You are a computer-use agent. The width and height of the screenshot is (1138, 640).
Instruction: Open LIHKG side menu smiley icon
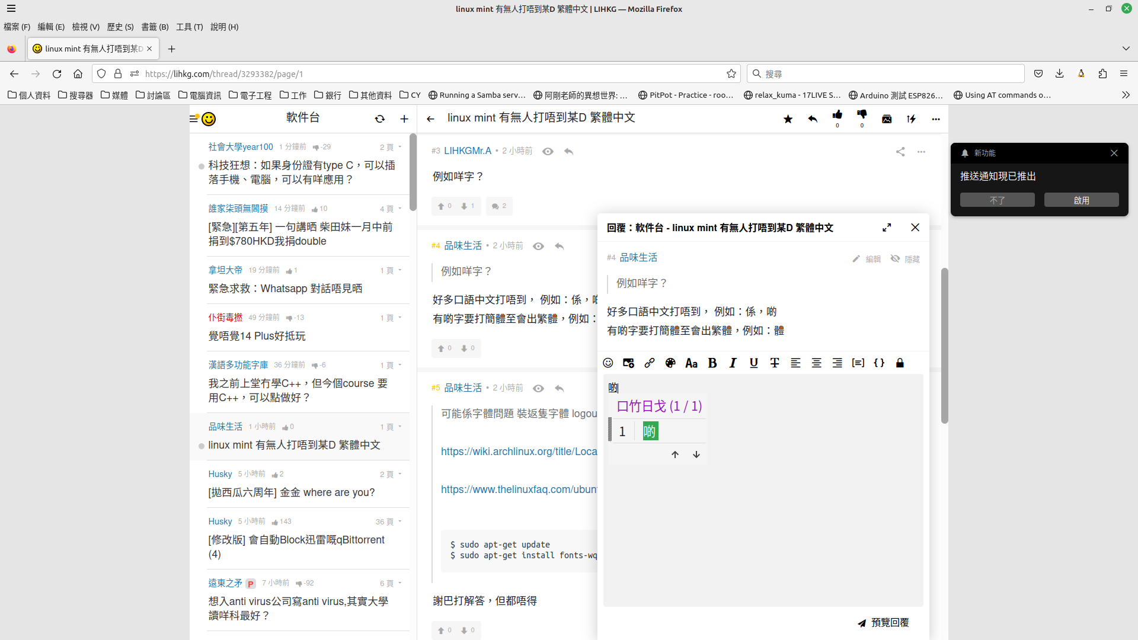203,119
